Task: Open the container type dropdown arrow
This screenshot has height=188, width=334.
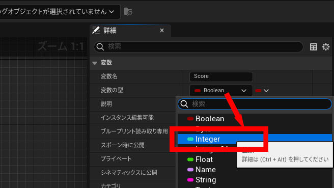Action: click(262, 91)
